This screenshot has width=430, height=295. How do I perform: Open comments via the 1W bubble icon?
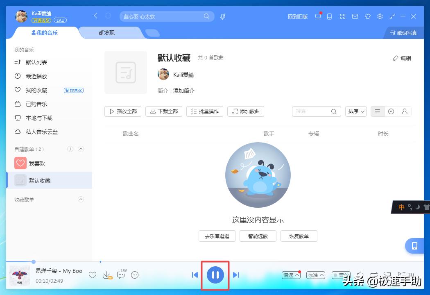[120, 275]
